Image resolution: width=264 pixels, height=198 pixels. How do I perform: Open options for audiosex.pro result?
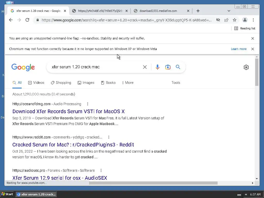pos(101,170)
